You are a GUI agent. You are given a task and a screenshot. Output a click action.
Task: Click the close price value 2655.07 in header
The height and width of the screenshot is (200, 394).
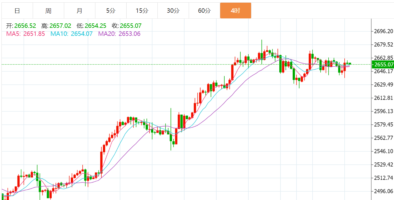point(131,26)
